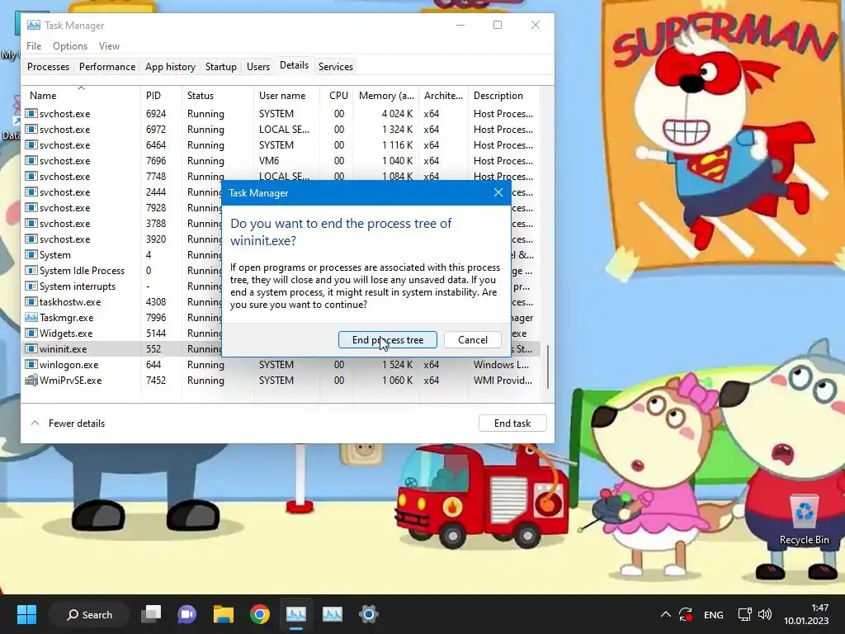Click Task Manager title bar icon
Image resolution: width=845 pixels, height=634 pixels.
tap(33, 25)
